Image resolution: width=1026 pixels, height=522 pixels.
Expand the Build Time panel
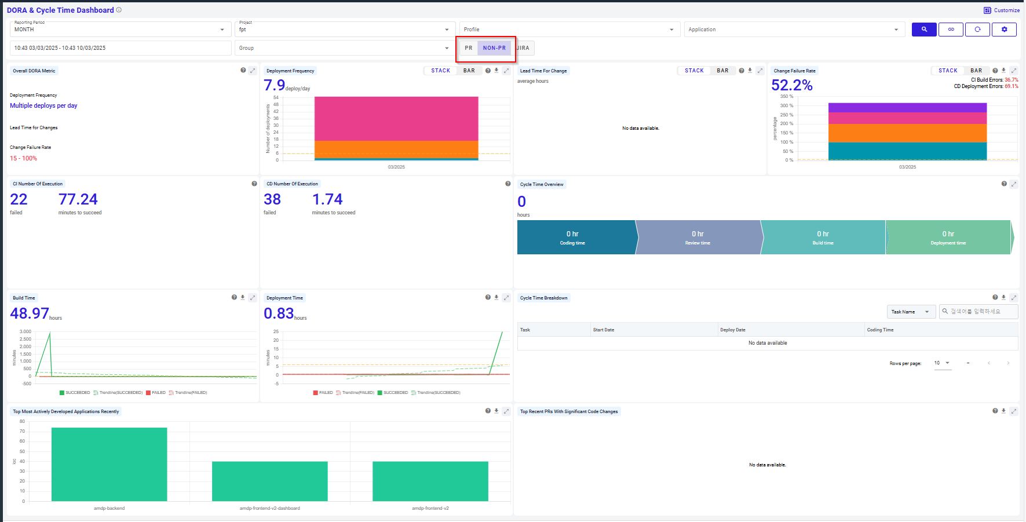point(253,297)
